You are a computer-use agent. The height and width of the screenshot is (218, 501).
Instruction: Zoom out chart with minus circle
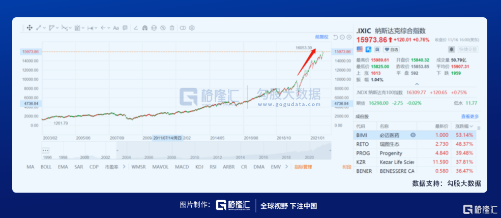coord(342,37)
